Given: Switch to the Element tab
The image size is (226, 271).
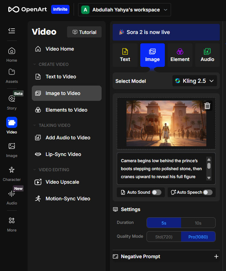Looking at the screenshot, I should coord(180,55).
